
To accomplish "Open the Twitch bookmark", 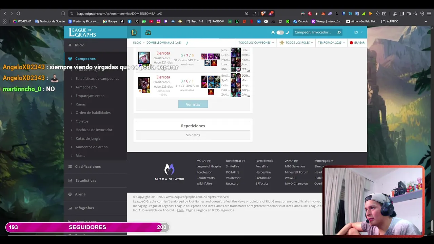I will click(166, 21).
